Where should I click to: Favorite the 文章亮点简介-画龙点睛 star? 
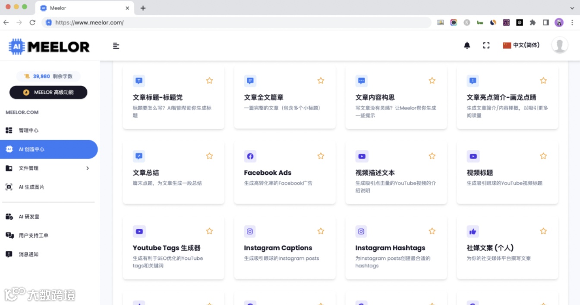pyautogui.click(x=543, y=81)
